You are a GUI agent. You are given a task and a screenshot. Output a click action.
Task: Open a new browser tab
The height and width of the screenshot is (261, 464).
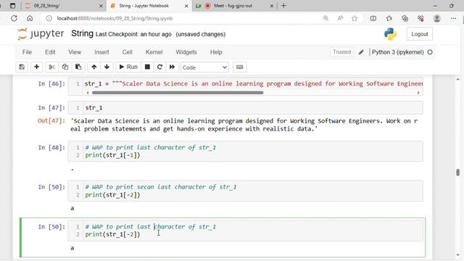click(283, 6)
